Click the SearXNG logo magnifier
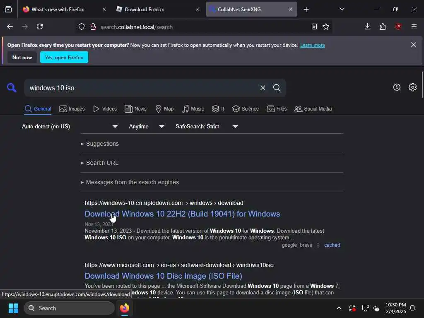The image size is (424, 318). pyautogui.click(x=12, y=88)
